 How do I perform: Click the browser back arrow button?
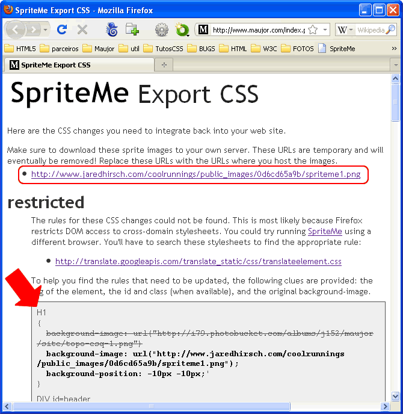coord(16,29)
